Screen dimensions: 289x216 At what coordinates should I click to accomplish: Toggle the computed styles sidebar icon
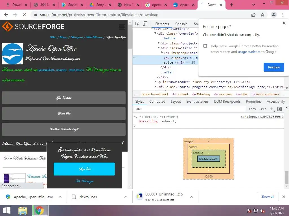coord(279,109)
